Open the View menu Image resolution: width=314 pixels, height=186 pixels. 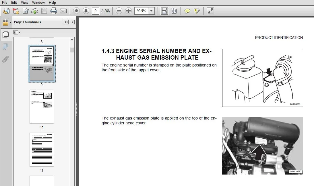tap(24, 2)
